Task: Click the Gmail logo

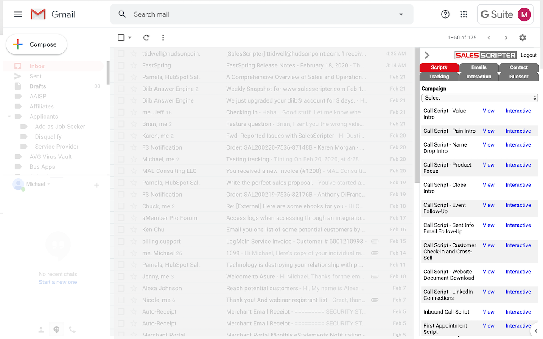Action: [x=53, y=14]
